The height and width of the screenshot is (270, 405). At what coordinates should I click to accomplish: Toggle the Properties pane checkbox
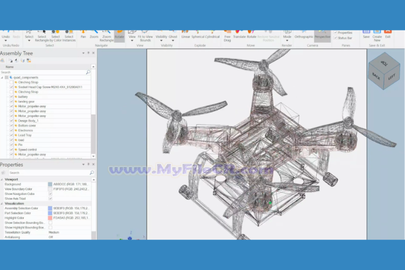(x=335, y=33)
